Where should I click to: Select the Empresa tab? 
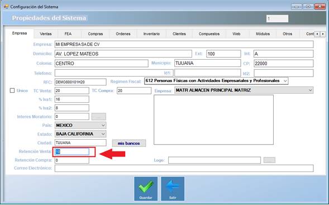[20, 33]
